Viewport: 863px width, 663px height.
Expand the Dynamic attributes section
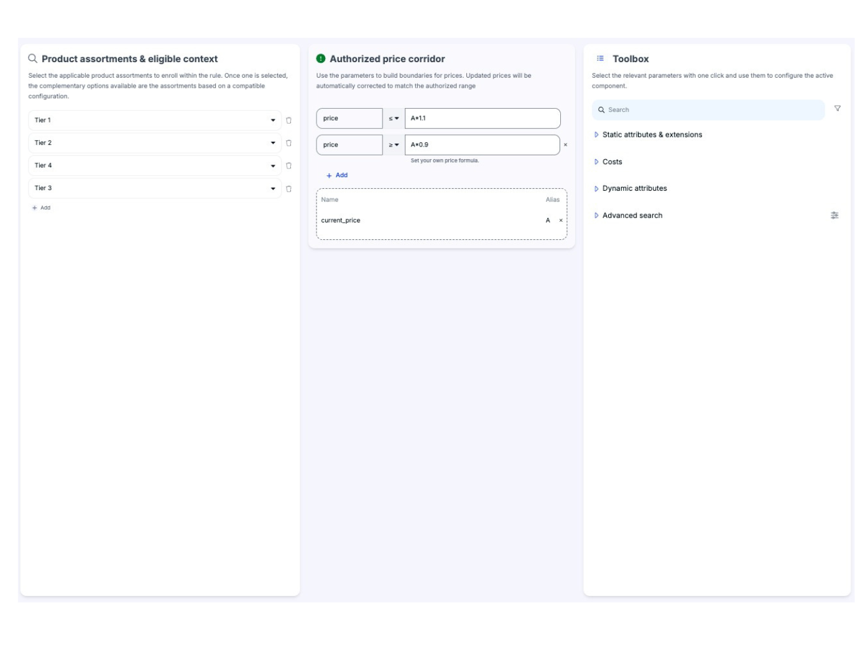coord(596,188)
